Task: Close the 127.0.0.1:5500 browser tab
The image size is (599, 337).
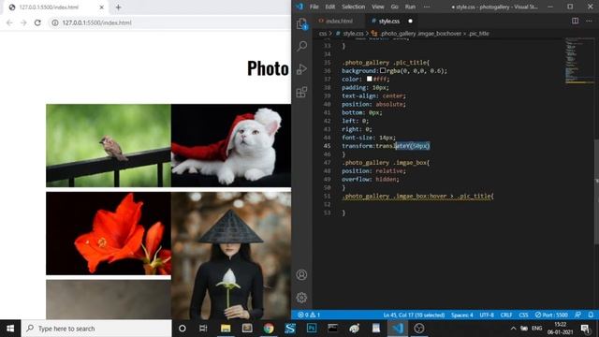Action: (x=102, y=7)
